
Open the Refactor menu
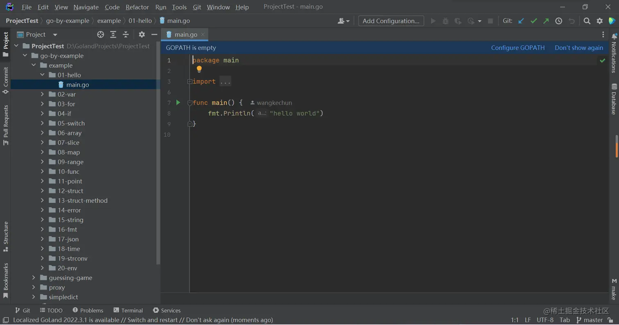(137, 7)
